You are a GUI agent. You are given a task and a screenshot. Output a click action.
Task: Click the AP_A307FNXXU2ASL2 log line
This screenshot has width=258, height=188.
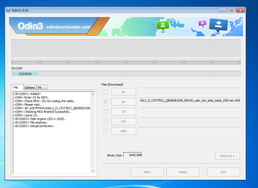(x=52, y=108)
